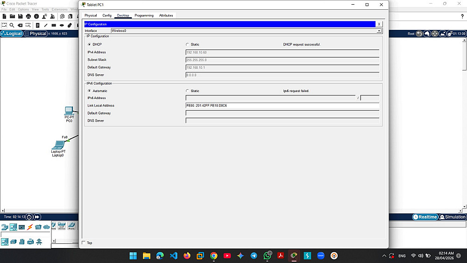Click the IPv6 Default Gateway field
467x263 pixels.
(283, 113)
